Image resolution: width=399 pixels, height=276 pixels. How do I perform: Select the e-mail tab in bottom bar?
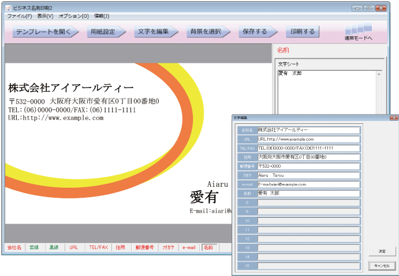click(x=189, y=247)
